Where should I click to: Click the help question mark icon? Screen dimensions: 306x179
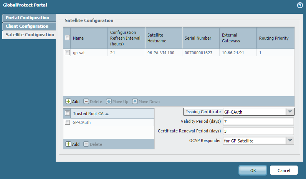[299, 5]
